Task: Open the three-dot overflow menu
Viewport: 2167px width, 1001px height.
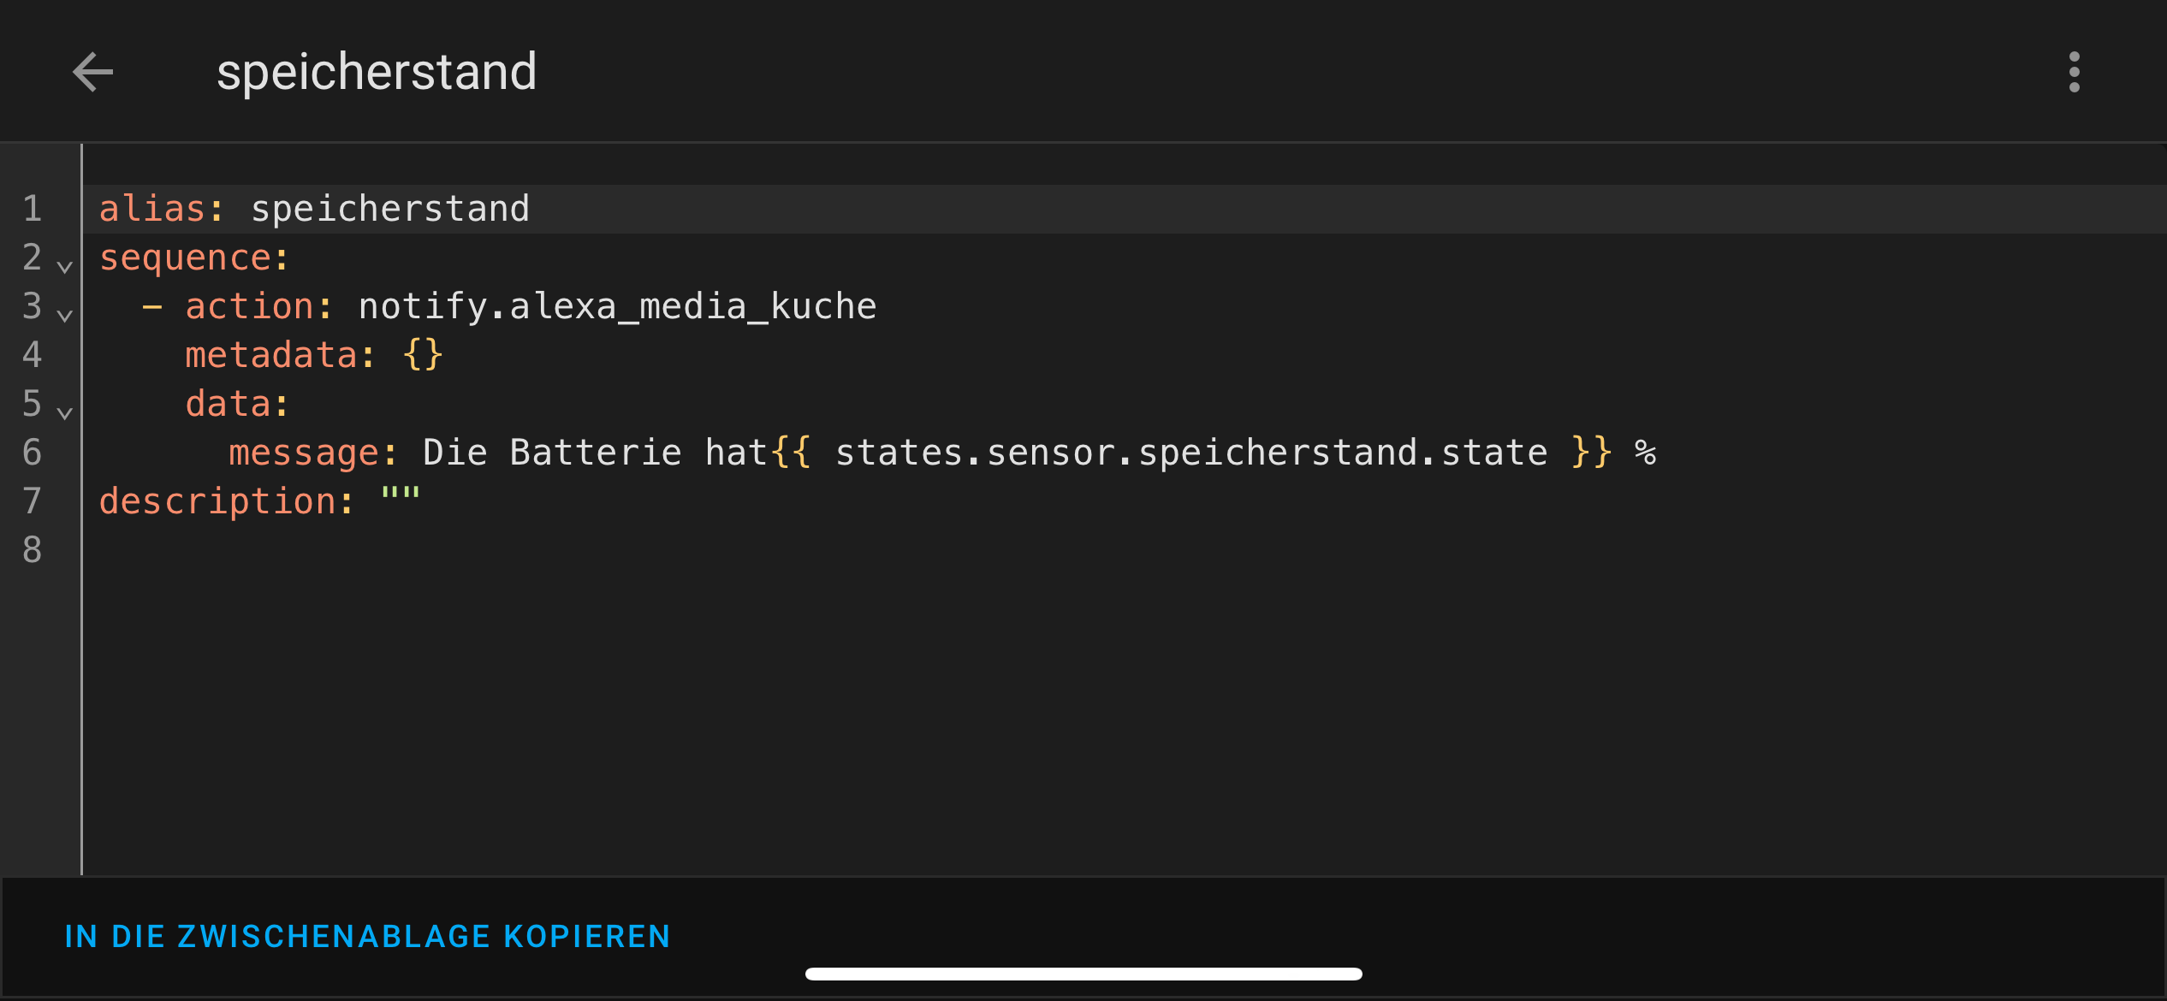Action: point(2074,72)
